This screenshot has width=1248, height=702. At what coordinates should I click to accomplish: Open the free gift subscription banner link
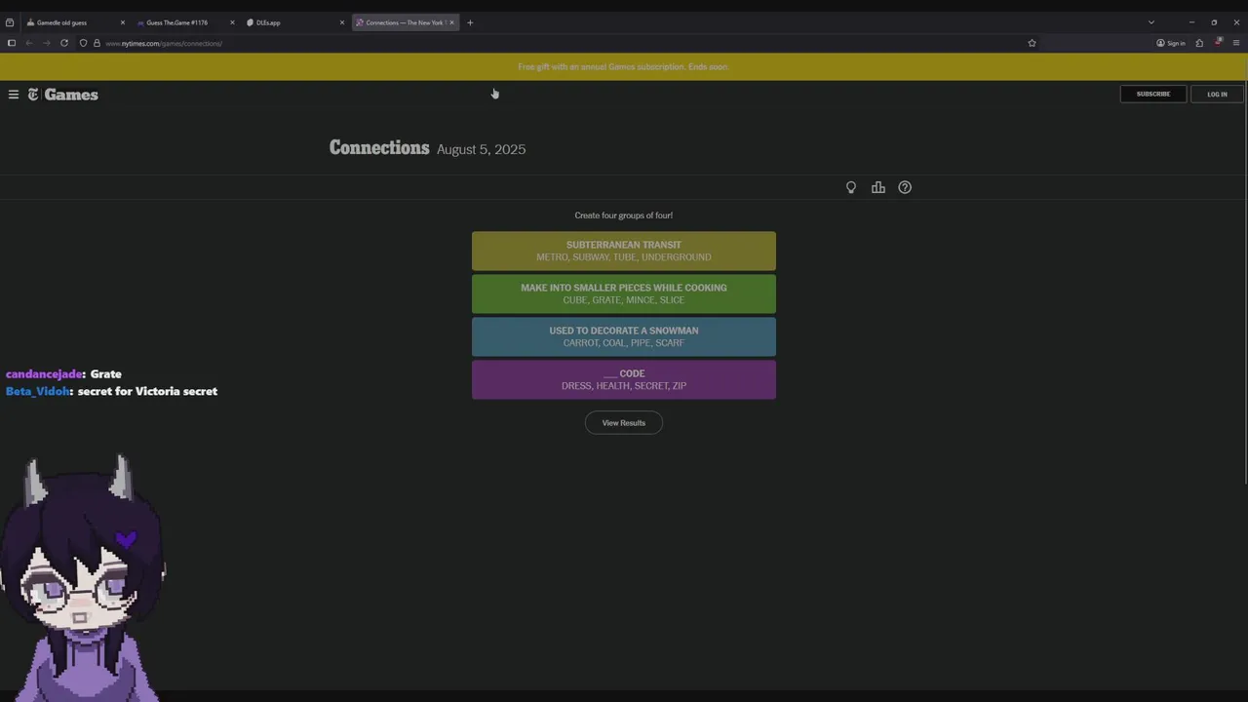click(624, 67)
